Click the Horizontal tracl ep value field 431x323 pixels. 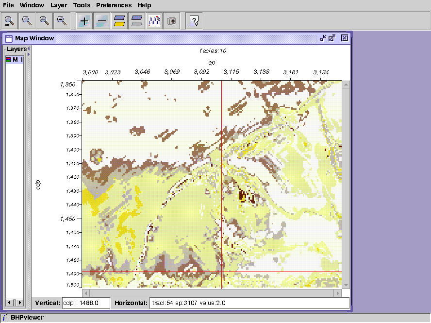click(x=249, y=303)
